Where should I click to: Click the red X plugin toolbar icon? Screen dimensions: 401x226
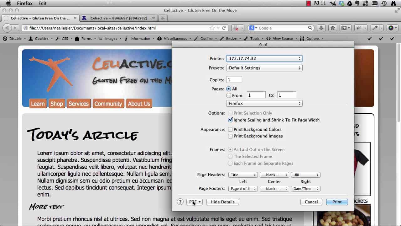point(237,28)
